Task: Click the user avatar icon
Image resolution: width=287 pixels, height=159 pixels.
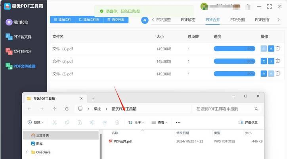Action: (x=204, y=6)
